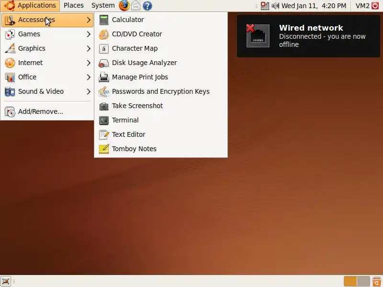Select the Manage Print Jobs label
Viewport: 383px width, 287px height.
point(140,77)
